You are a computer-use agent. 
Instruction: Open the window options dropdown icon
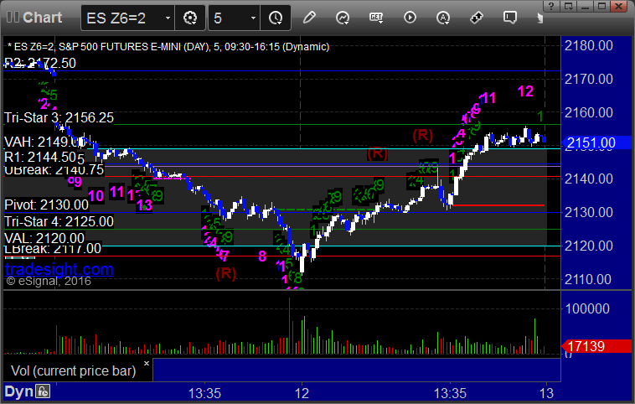click(x=568, y=6)
